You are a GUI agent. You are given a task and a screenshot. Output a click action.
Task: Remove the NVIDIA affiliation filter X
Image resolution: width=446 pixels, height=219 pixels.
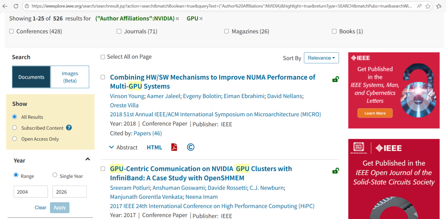pos(177,19)
